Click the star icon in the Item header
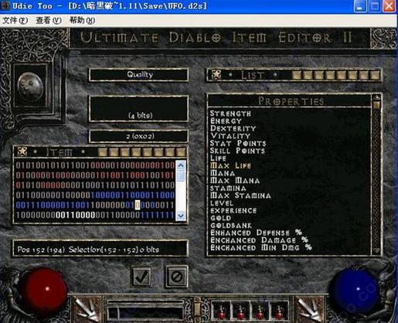Screen dimensions: 398x323 coord(22,151)
